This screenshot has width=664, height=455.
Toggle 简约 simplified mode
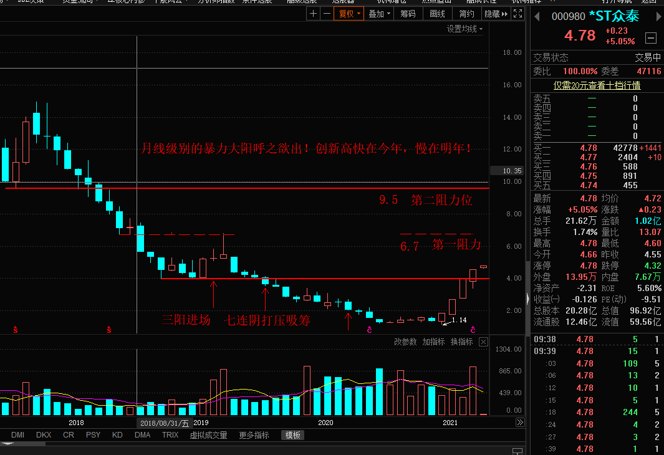(x=466, y=14)
